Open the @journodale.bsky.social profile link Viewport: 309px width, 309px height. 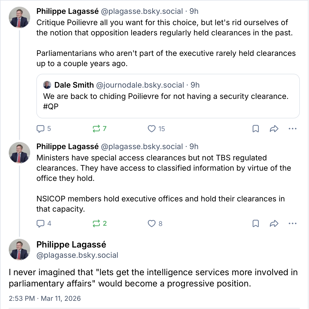point(140,85)
